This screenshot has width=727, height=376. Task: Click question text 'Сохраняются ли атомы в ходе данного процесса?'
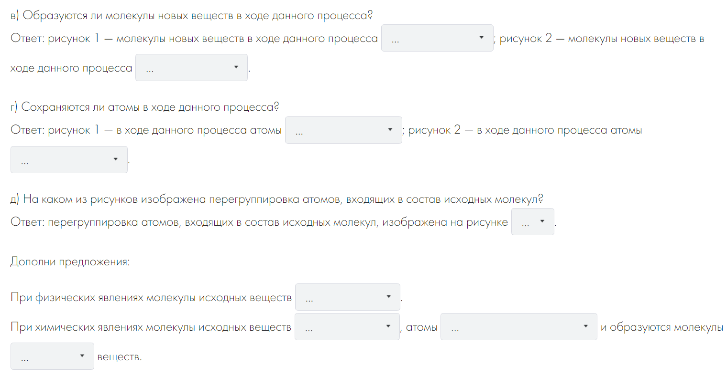(x=150, y=107)
